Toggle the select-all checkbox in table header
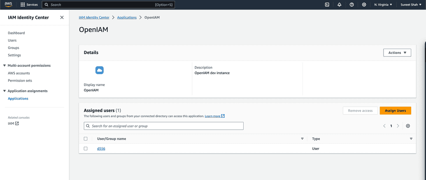Viewport: 426px width, 180px height. point(86,139)
